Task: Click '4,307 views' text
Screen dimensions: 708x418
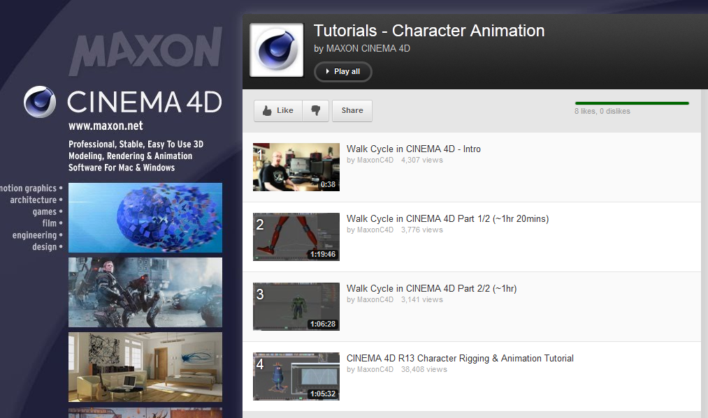Action: coord(421,160)
